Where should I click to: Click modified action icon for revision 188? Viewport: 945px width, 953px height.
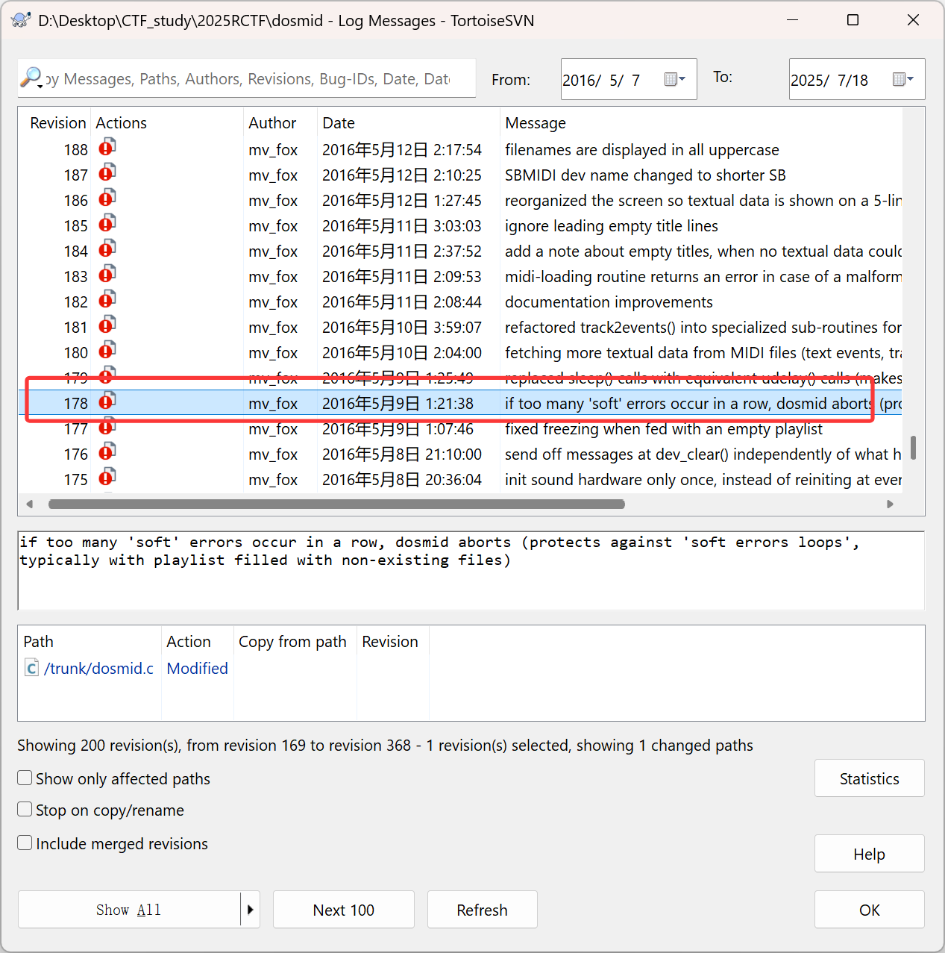(107, 147)
